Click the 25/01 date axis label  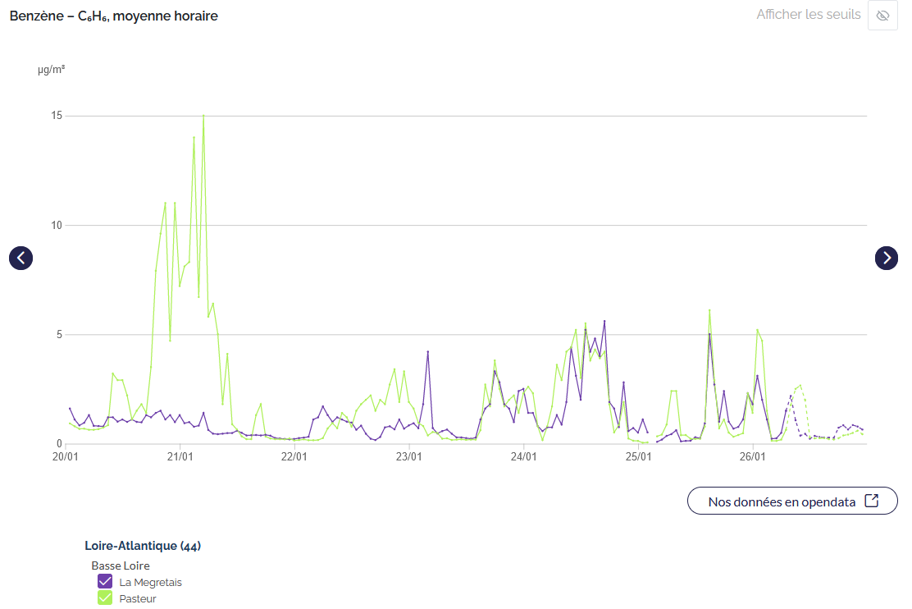[x=638, y=456]
